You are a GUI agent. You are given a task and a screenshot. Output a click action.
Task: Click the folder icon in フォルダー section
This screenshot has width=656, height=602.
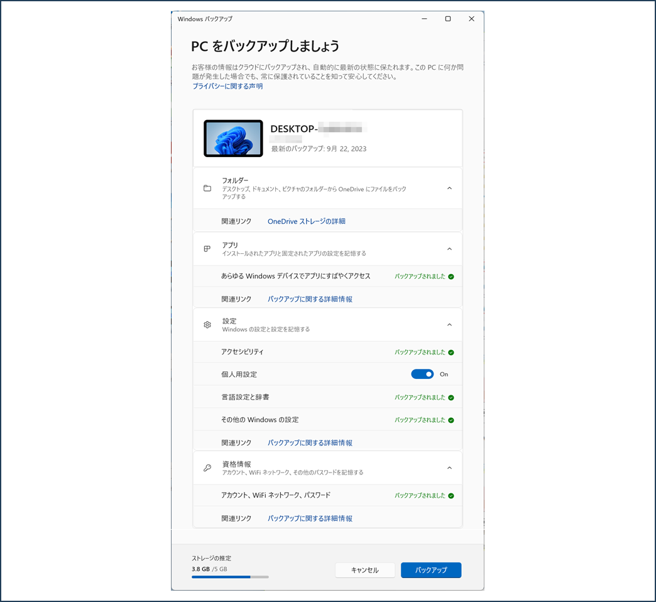tap(207, 189)
